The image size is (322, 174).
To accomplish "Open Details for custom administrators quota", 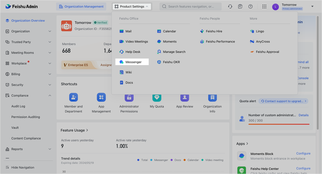I will coord(304,115).
